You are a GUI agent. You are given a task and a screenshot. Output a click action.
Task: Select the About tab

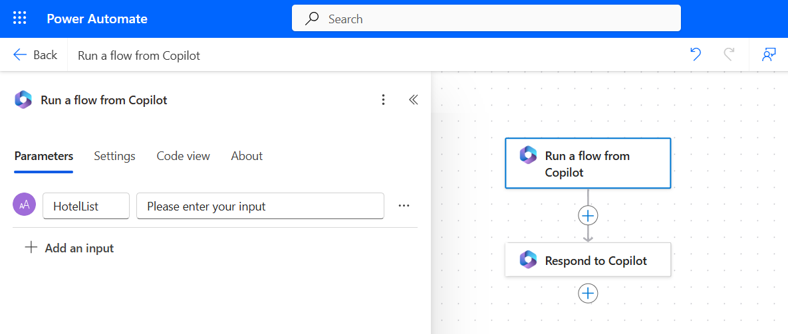[247, 156]
